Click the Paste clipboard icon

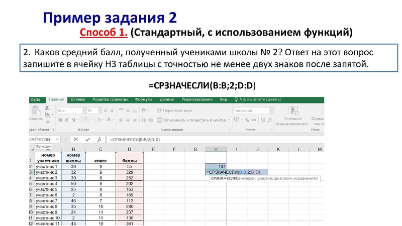click(x=36, y=110)
